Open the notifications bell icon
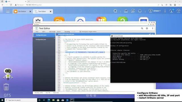The width and height of the screenshot is (182, 102). coord(140,11)
